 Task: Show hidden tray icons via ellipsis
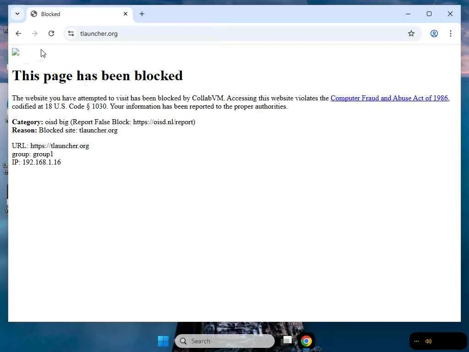(416, 341)
